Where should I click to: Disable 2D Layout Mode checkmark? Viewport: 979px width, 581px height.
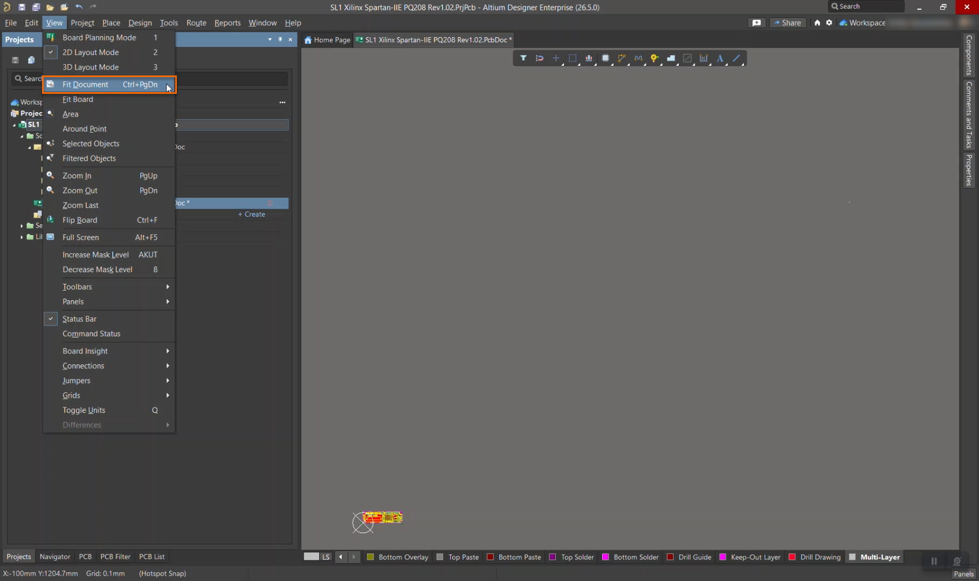[x=90, y=52]
